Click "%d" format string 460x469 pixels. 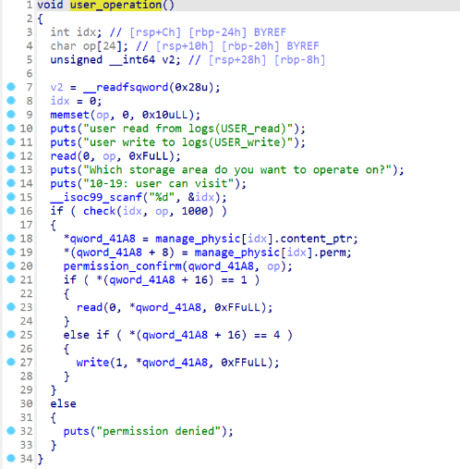tap(162, 197)
